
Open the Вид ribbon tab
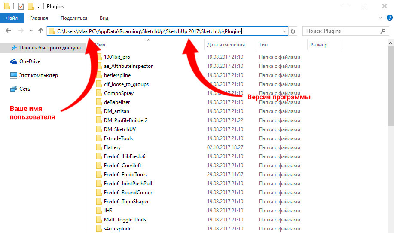[104, 18]
